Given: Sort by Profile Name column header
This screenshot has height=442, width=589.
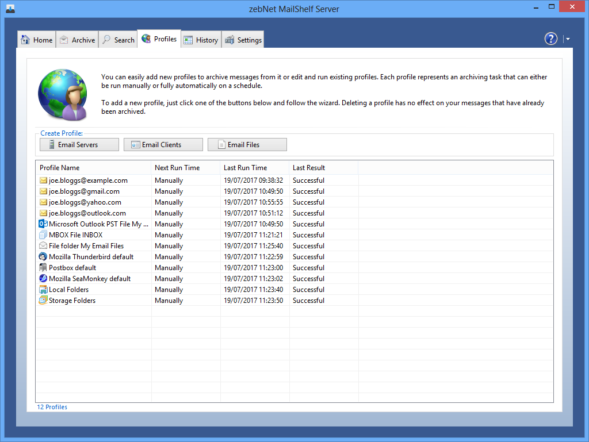Looking at the screenshot, I should pyautogui.click(x=93, y=168).
